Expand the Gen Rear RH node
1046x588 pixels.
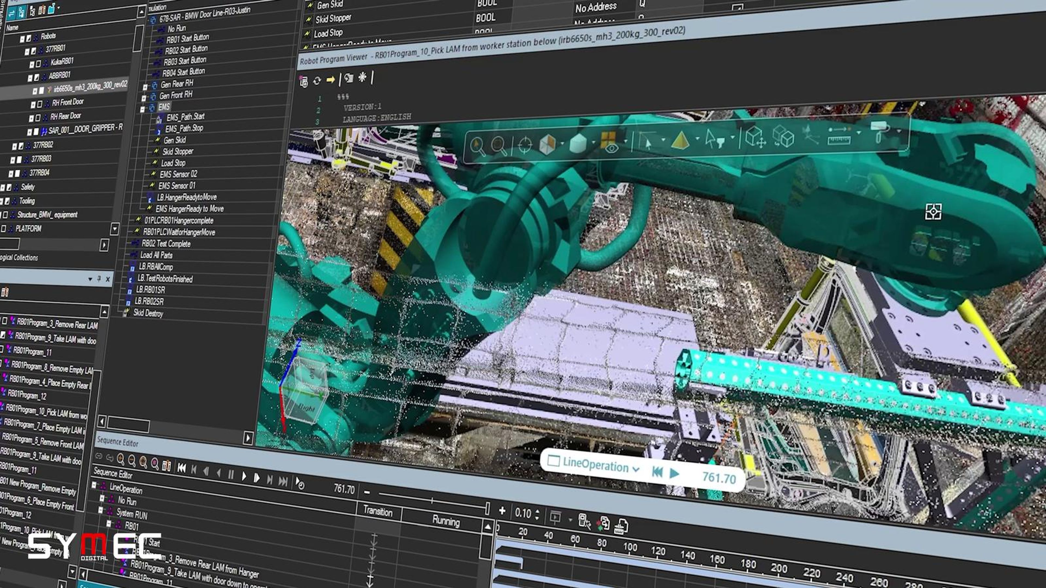(145, 87)
